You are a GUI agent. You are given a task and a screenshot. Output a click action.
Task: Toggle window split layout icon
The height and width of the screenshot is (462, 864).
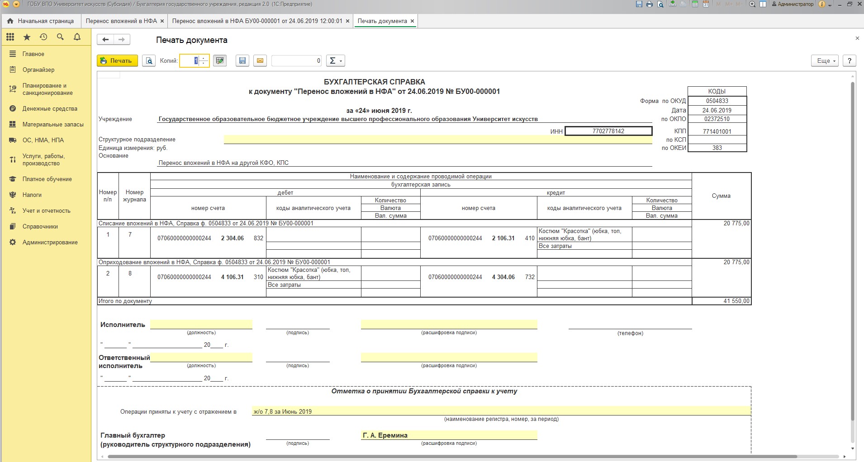pyautogui.click(x=764, y=4)
